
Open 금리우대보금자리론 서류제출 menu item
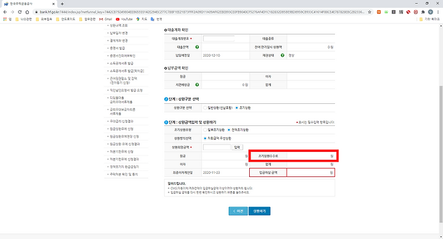(122, 111)
